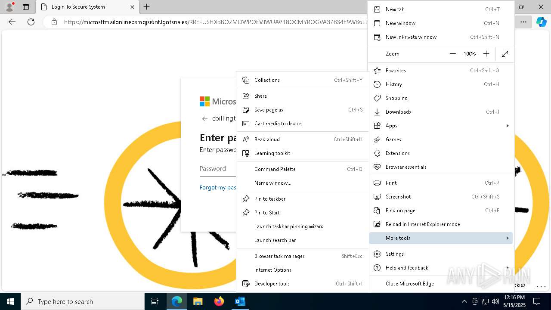
Task: Choose Launch taskbar pinning wizard
Action: point(302,226)
